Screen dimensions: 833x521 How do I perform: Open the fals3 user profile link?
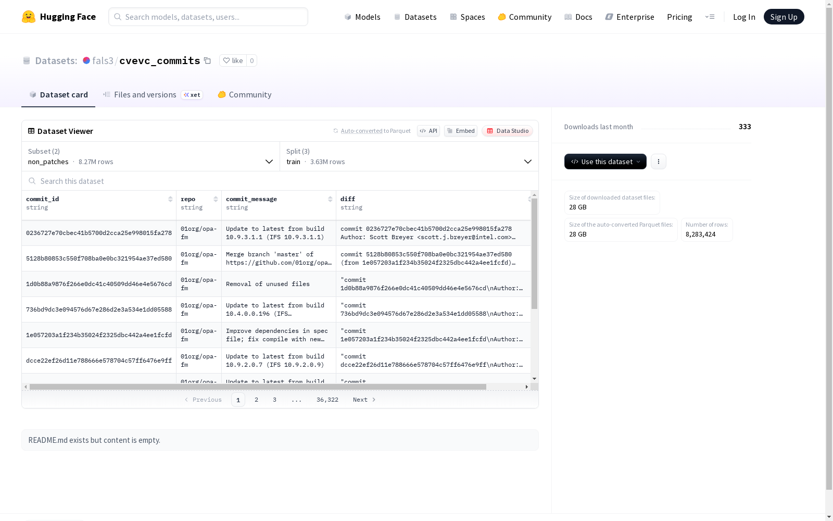point(103,60)
